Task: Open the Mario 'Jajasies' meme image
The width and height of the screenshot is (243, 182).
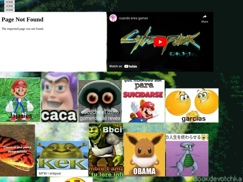Action: [x=20, y=100]
